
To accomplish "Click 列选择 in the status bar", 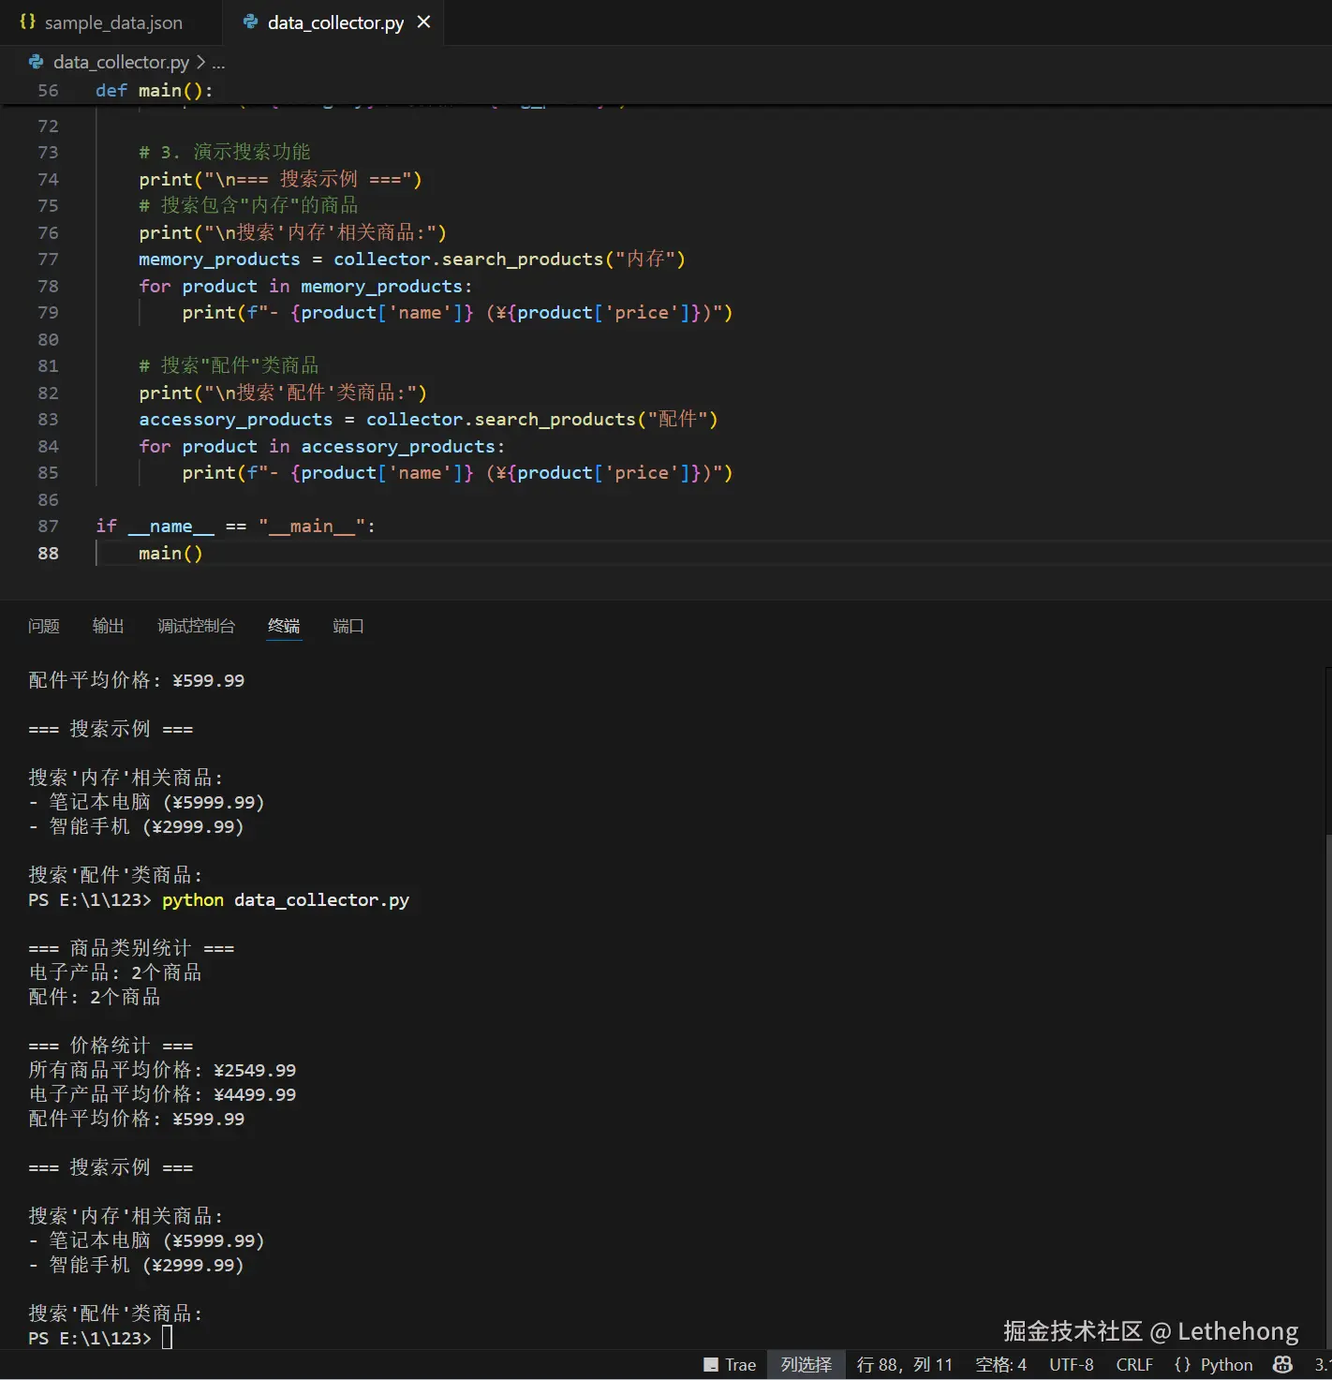I will 807,1365.
